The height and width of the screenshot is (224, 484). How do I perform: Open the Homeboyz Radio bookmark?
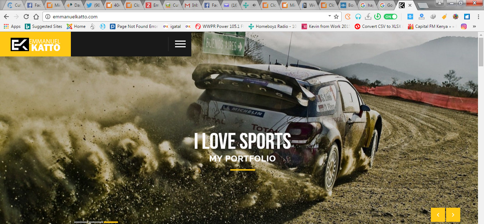tap(272, 26)
